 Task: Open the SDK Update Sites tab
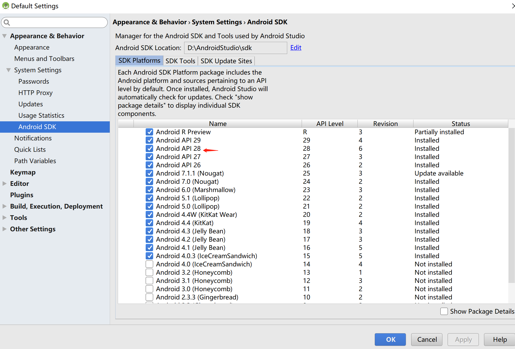226,61
